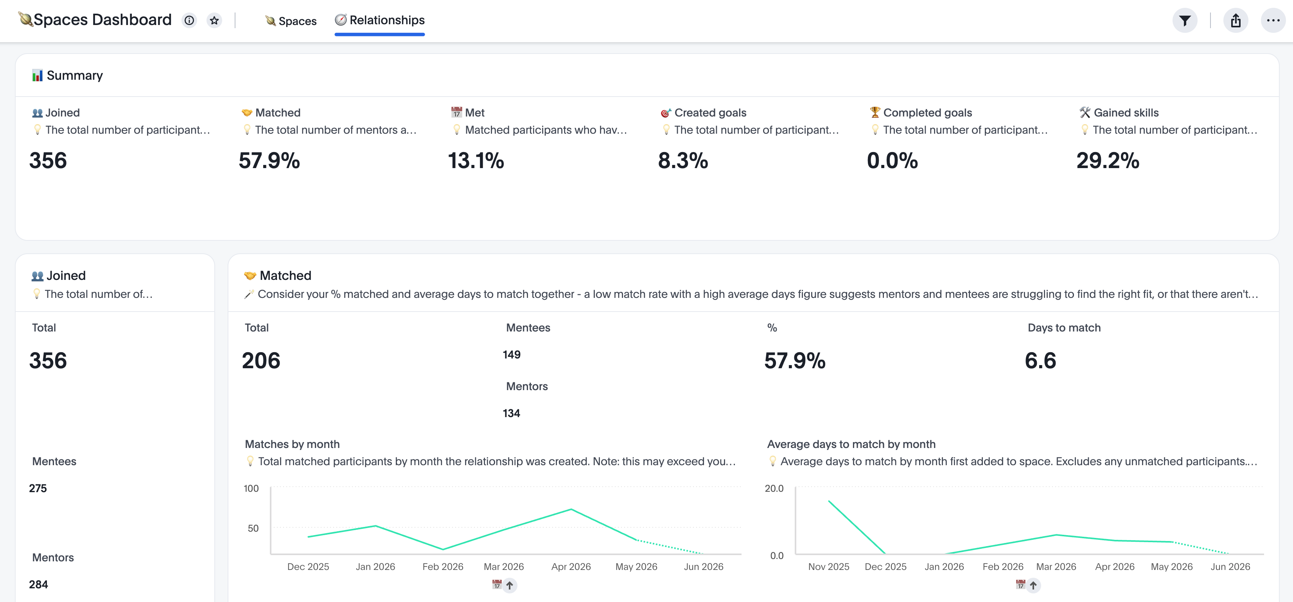The height and width of the screenshot is (602, 1293).
Task: Click the 6.6 Days to match value
Action: (x=1040, y=361)
